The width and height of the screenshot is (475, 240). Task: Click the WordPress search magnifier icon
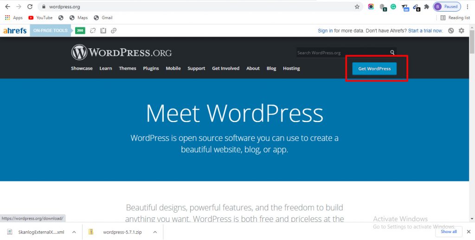tap(392, 53)
